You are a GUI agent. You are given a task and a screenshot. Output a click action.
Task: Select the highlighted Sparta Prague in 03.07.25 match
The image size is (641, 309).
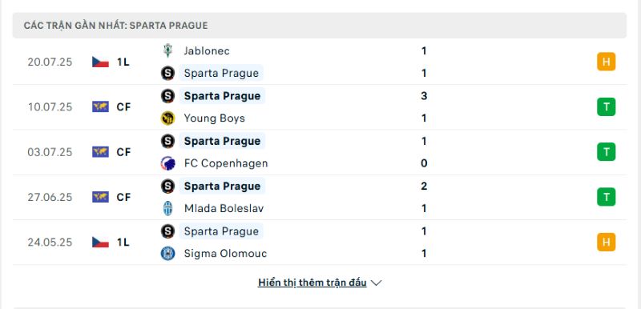[222, 141]
